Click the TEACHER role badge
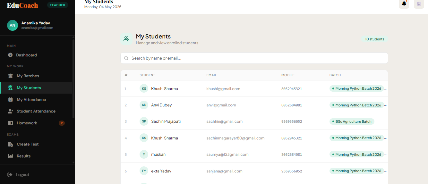Screen dimensions: 428x184 pyautogui.click(x=57, y=5)
